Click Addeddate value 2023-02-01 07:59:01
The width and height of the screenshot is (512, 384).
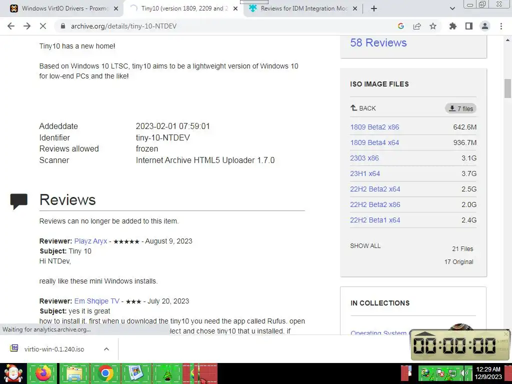(172, 126)
